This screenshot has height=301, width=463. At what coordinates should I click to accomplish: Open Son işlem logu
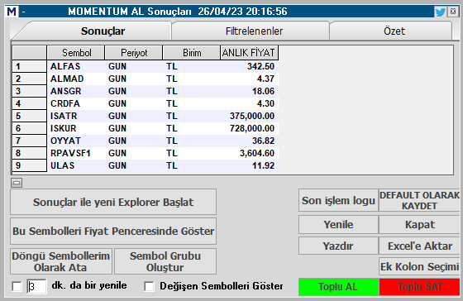(x=338, y=200)
